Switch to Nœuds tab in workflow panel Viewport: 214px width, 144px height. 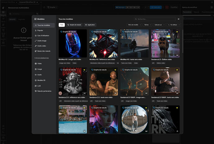click(x=196, y=12)
